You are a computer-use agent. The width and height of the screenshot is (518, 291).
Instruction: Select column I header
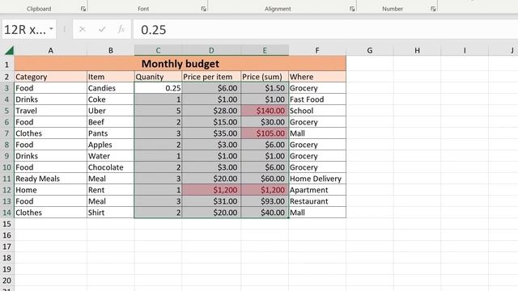pyautogui.click(x=465, y=50)
